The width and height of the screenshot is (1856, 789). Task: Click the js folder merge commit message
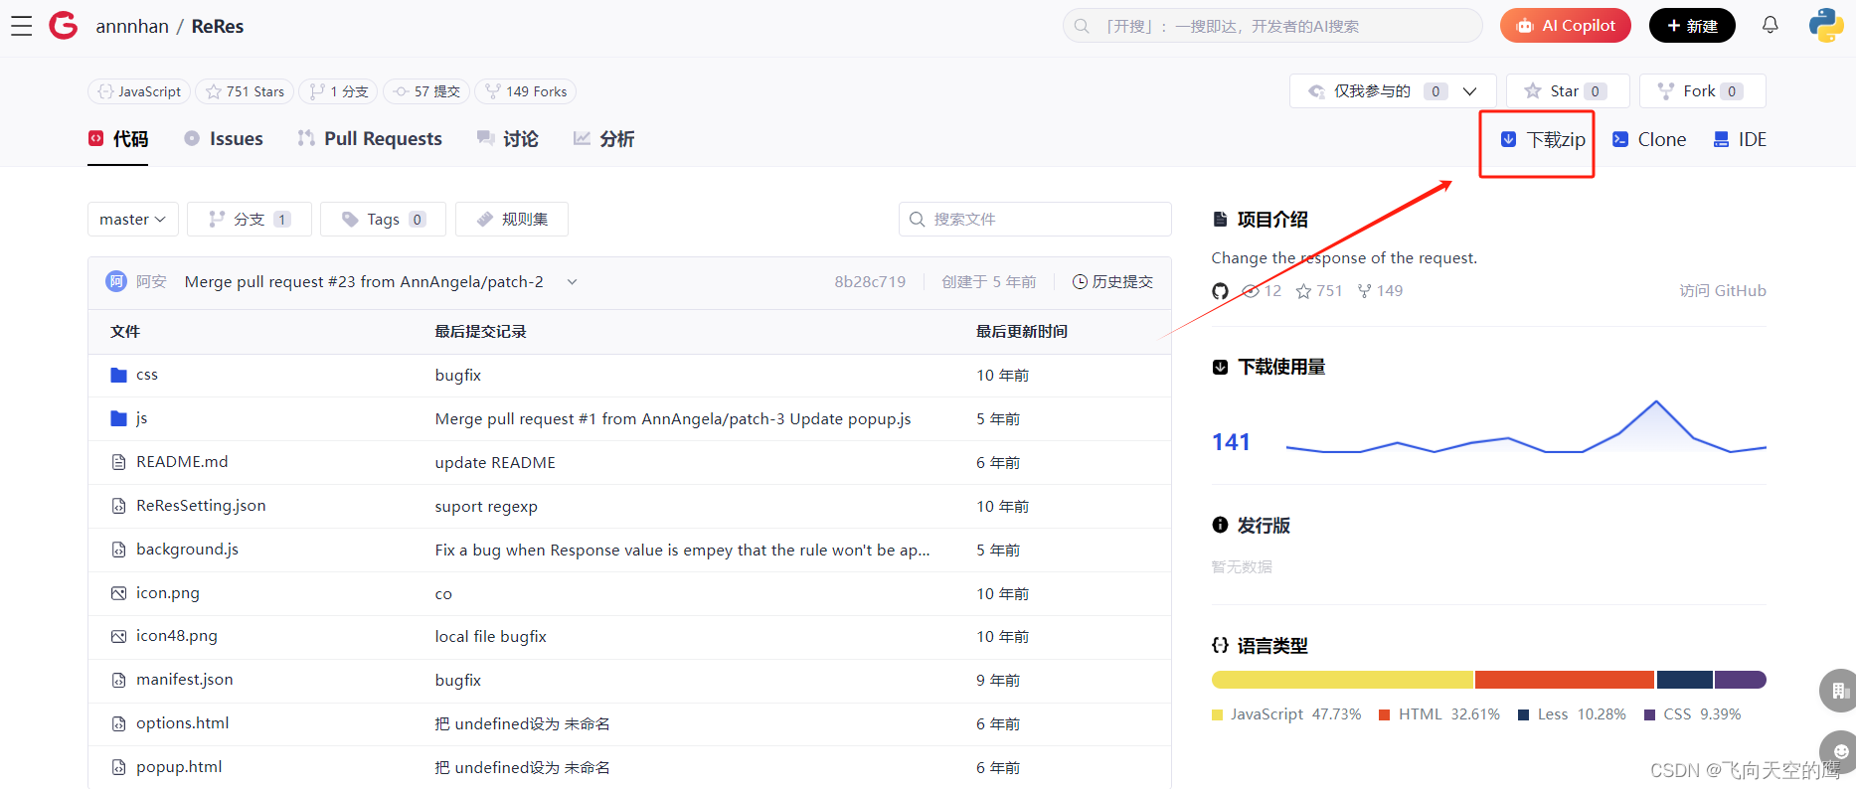point(673,419)
